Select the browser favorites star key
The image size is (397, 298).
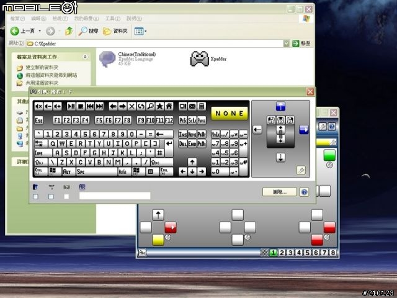tap(160, 106)
